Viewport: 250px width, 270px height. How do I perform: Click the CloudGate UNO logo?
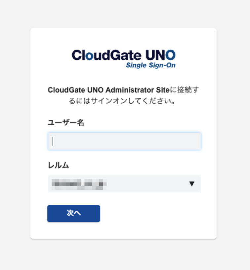(x=123, y=58)
